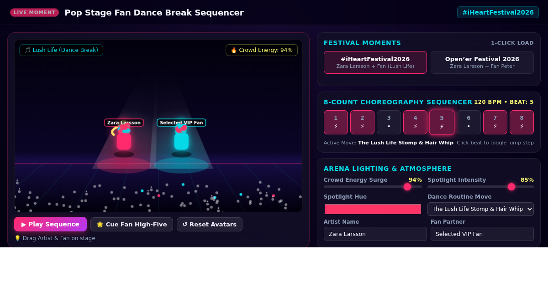The width and height of the screenshot is (548, 287).
Task: Click the Crowd Energy 94% indicator
Action: (x=262, y=50)
